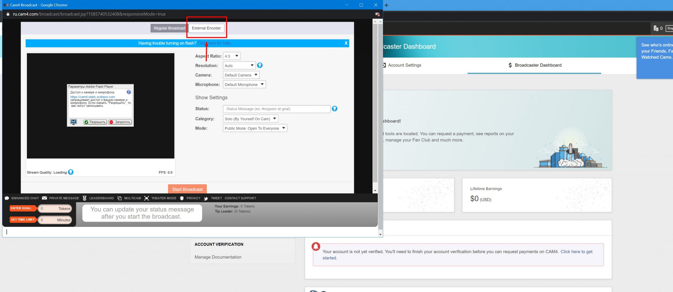Enable Theater Mode in the toolbar
The width and height of the screenshot is (673, 292).
[x=147, y=198]
